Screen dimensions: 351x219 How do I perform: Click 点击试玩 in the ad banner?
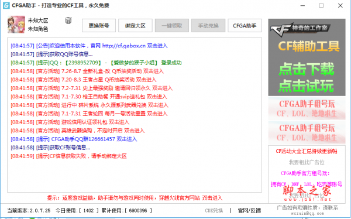307,86
